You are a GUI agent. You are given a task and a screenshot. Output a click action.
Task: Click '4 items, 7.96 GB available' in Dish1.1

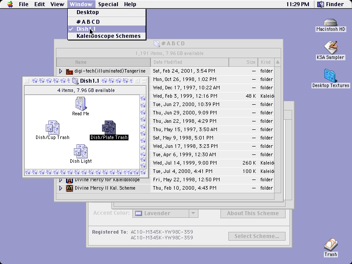click(86, 90)
